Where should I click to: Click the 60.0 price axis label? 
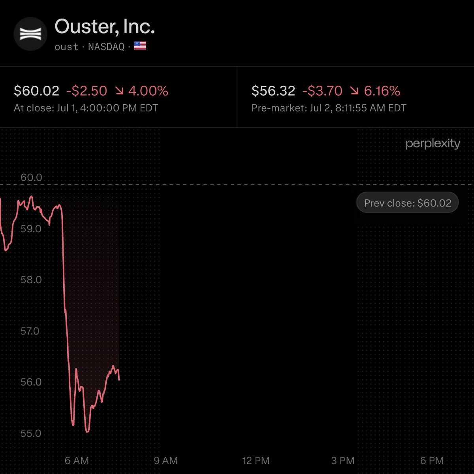(x=31, y=177)
